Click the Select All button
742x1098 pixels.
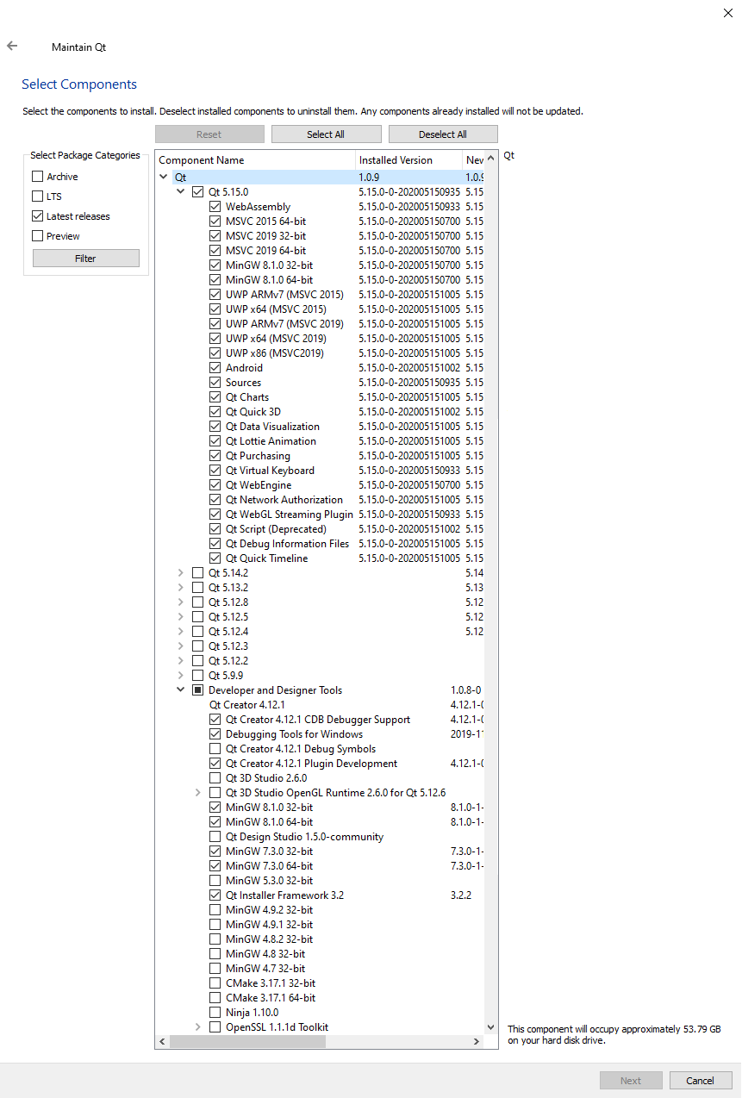coord(326,134)
